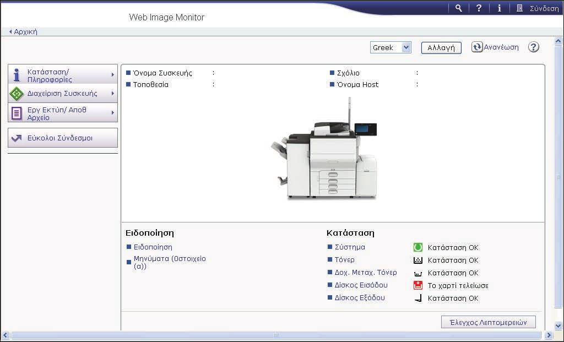Click the blue info icon of Κατάσταση/Πληροφορίες
The height and width of the screenshot is (342, 564).
click(x=17, y=75)
